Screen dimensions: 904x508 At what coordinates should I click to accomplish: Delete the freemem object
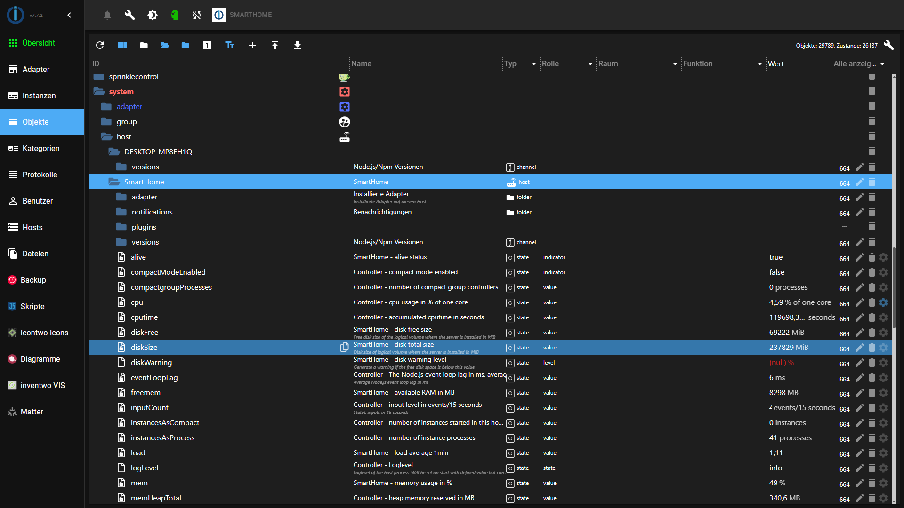[872, 393]
